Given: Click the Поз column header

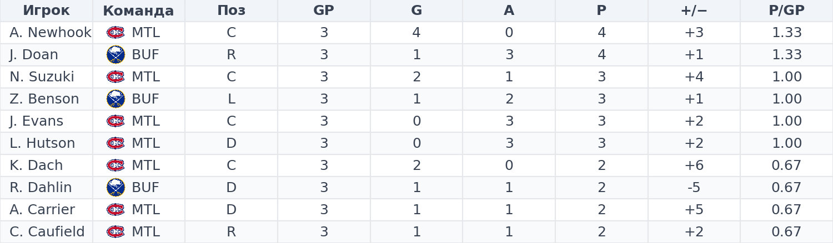Looking at the screenshot, I should 231,11.
